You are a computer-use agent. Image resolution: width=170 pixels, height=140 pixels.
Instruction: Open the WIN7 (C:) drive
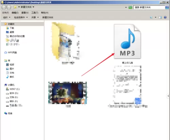click(15, 89)
